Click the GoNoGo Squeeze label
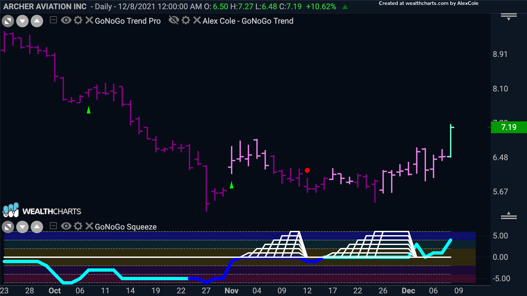The image size is (527, 296). (126, 227)
